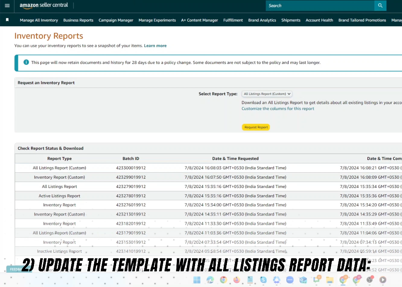The width and height of the screenshot is (402, 287).
Task: Click batch ID 423300019912
Action: tap(131, 168)
